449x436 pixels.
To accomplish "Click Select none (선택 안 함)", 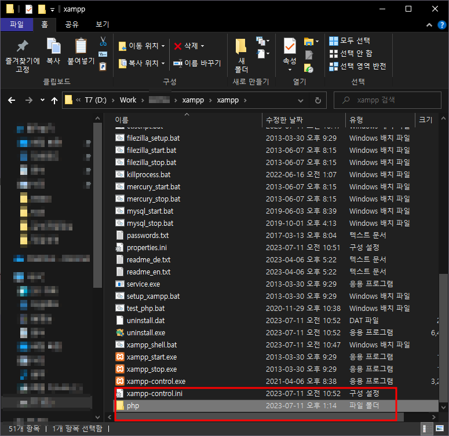I will coord(351,53).
